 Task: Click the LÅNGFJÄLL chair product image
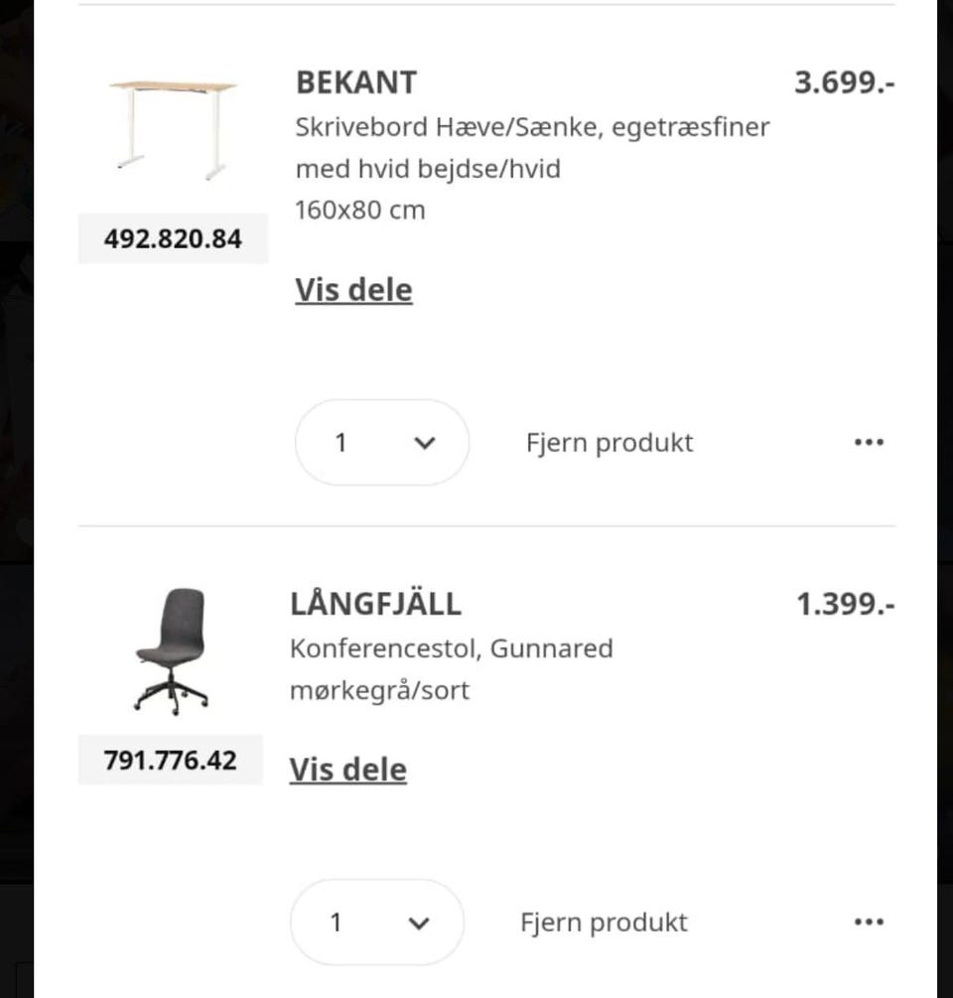click(171, 651)
